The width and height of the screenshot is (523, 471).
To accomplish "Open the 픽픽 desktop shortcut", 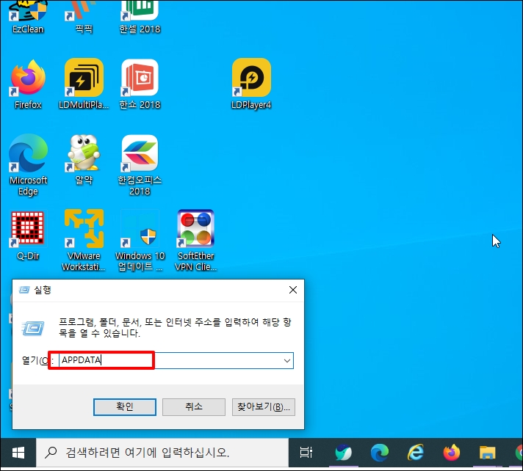I will point(84,17).
